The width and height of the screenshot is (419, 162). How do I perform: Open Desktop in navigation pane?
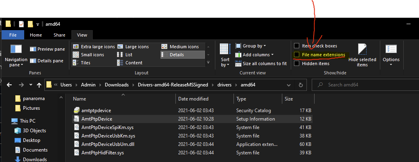(x=27, y=140)
